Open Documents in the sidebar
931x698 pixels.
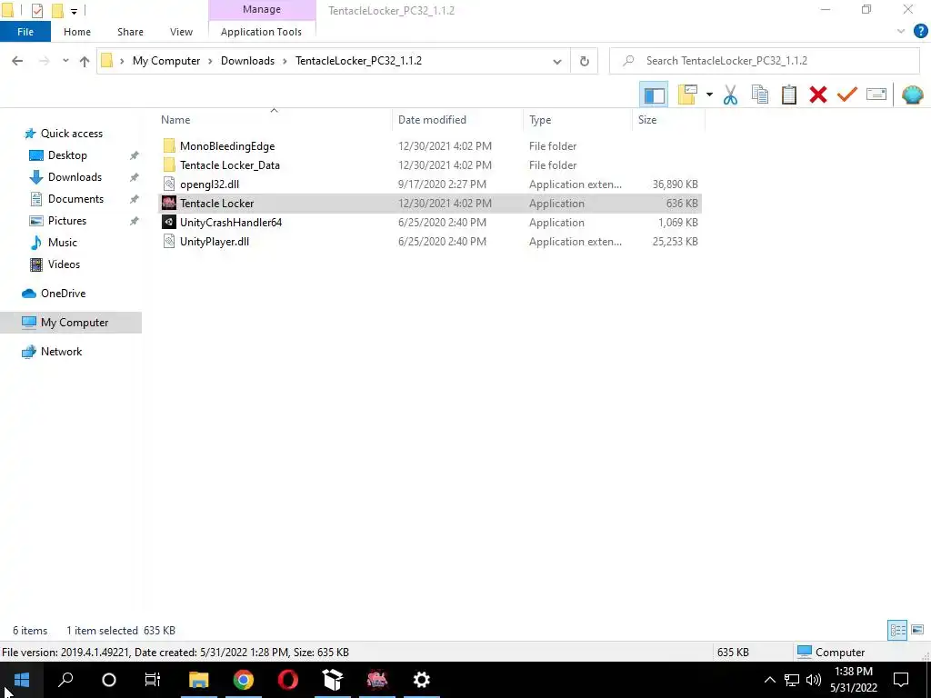(75, 199)
